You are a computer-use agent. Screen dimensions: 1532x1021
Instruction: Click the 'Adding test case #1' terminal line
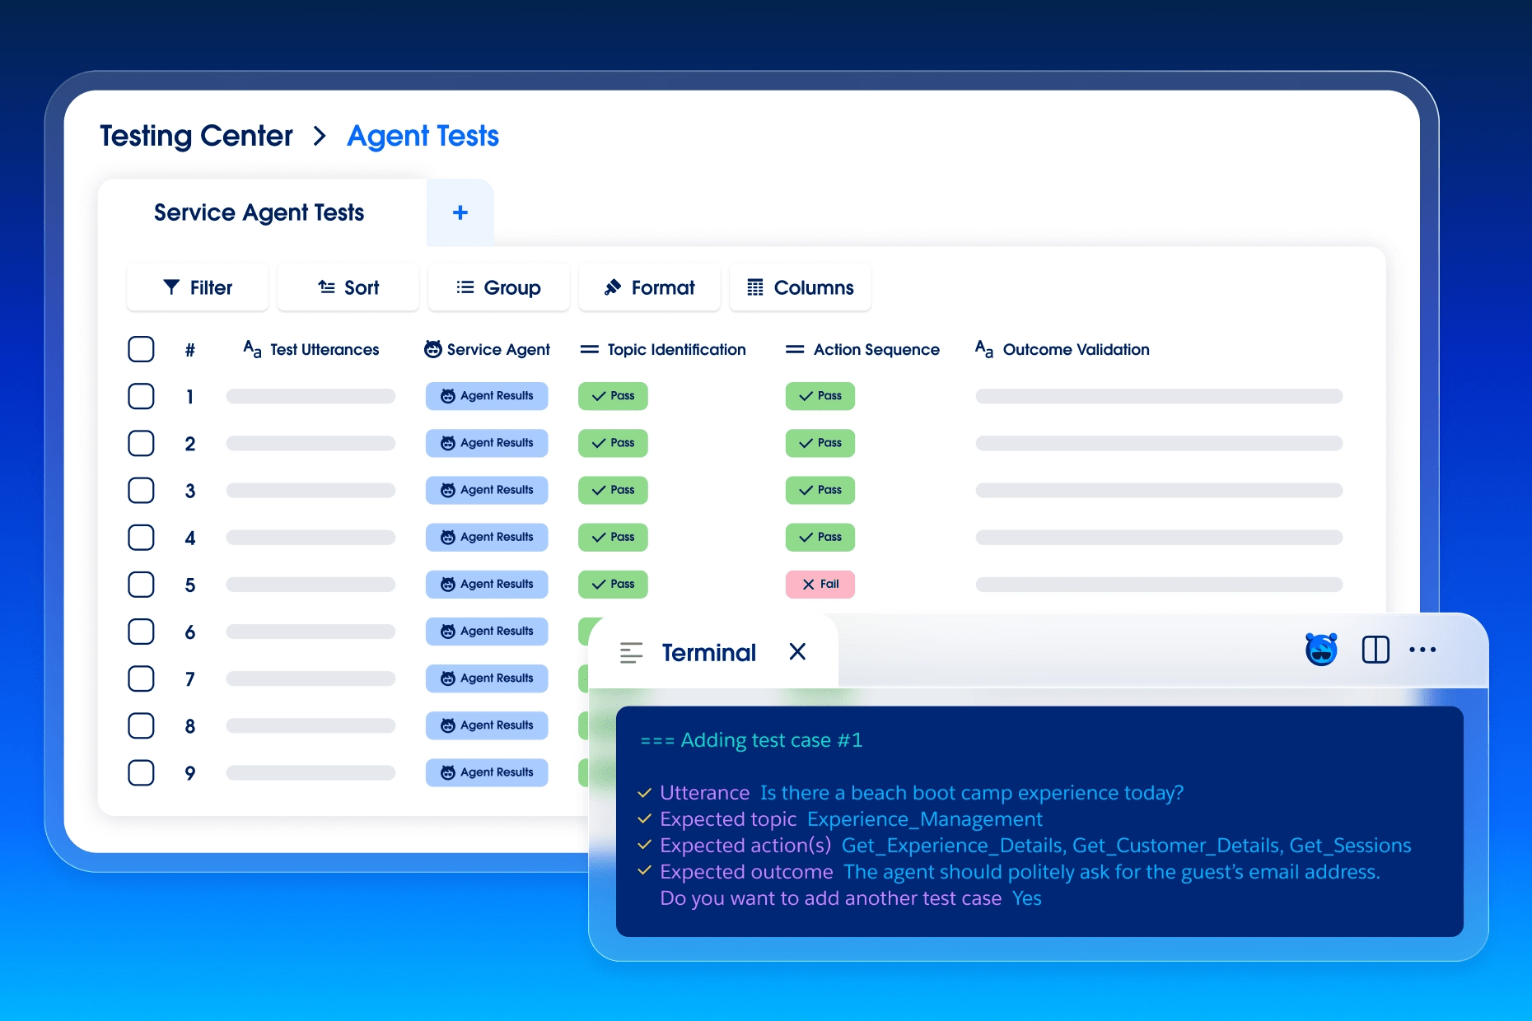coord(751,740)
